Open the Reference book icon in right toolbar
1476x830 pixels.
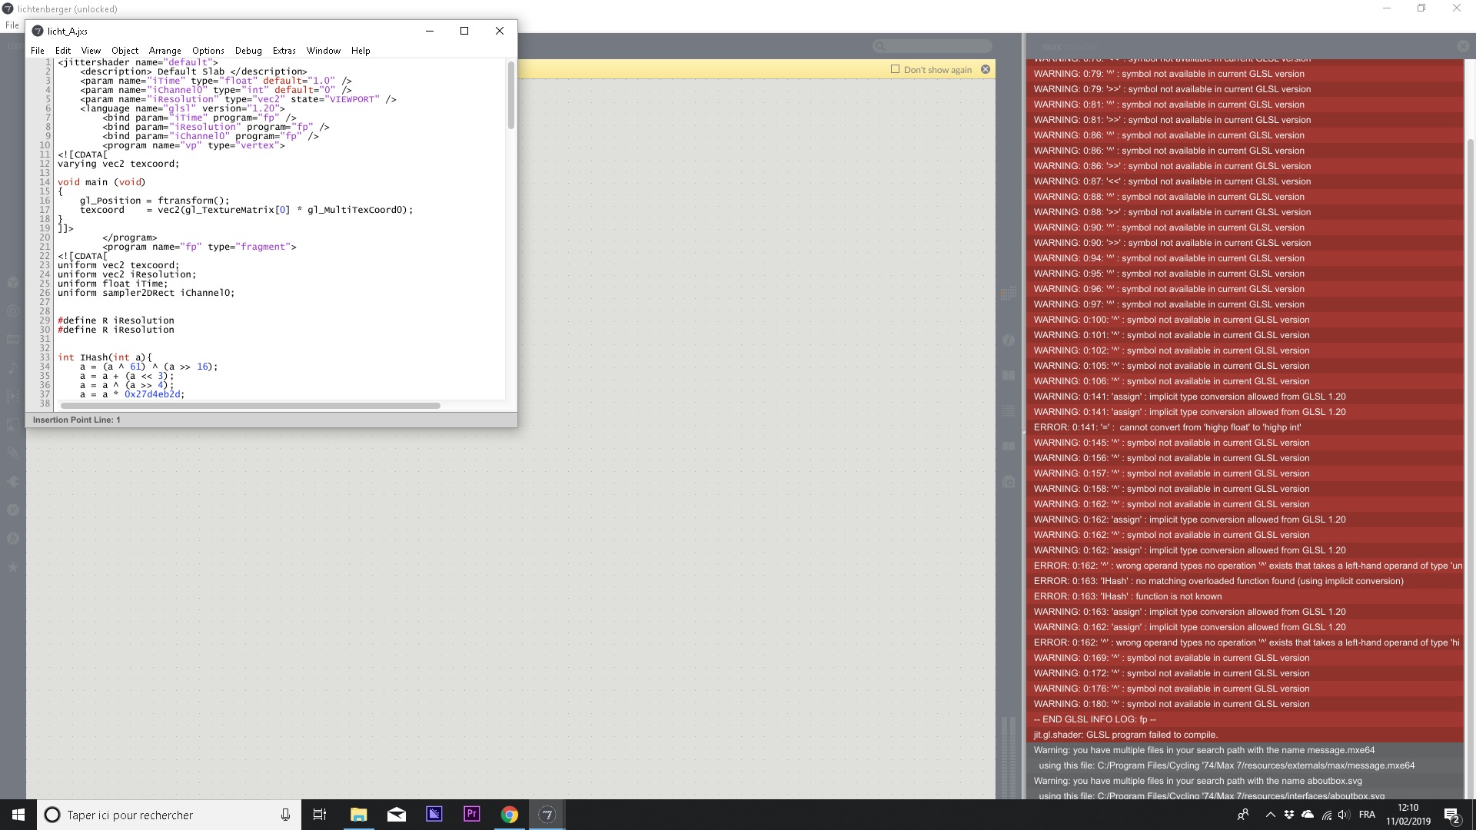tap(1009, 375)
